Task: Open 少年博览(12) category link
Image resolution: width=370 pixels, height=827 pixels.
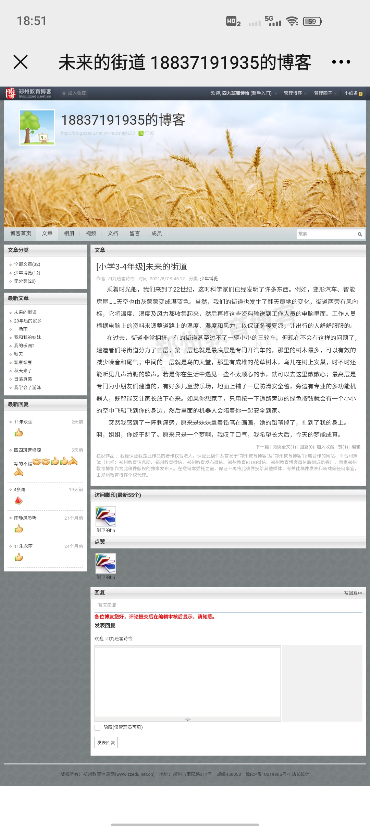Action: coord(27,273)
